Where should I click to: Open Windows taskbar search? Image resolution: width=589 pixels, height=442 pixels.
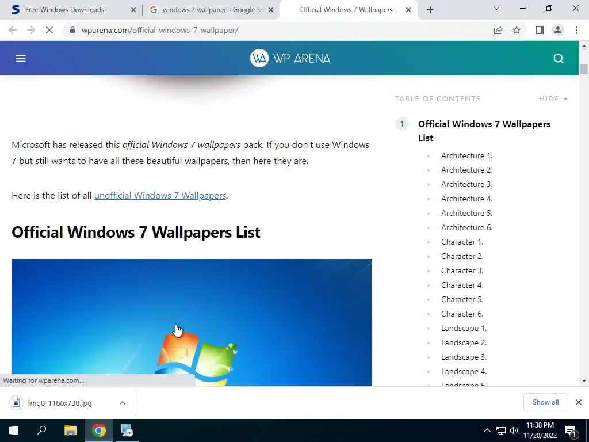click(41, 430)
